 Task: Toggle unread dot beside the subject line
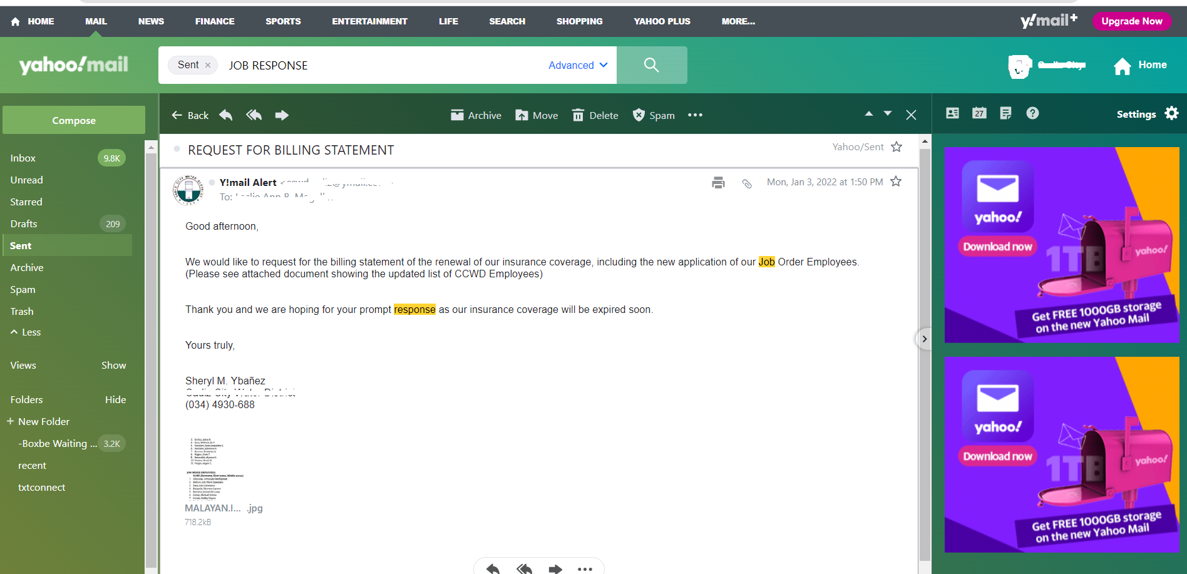(x=177, y=149)
